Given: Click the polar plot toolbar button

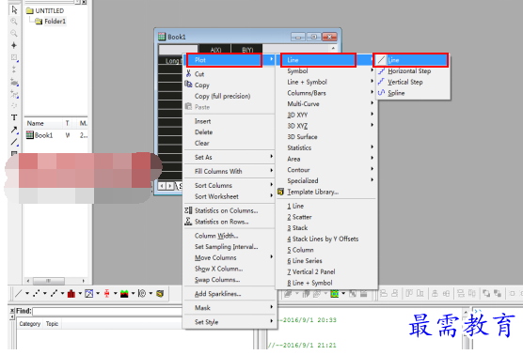Looking at the screenshot, I should click(142, 293).
